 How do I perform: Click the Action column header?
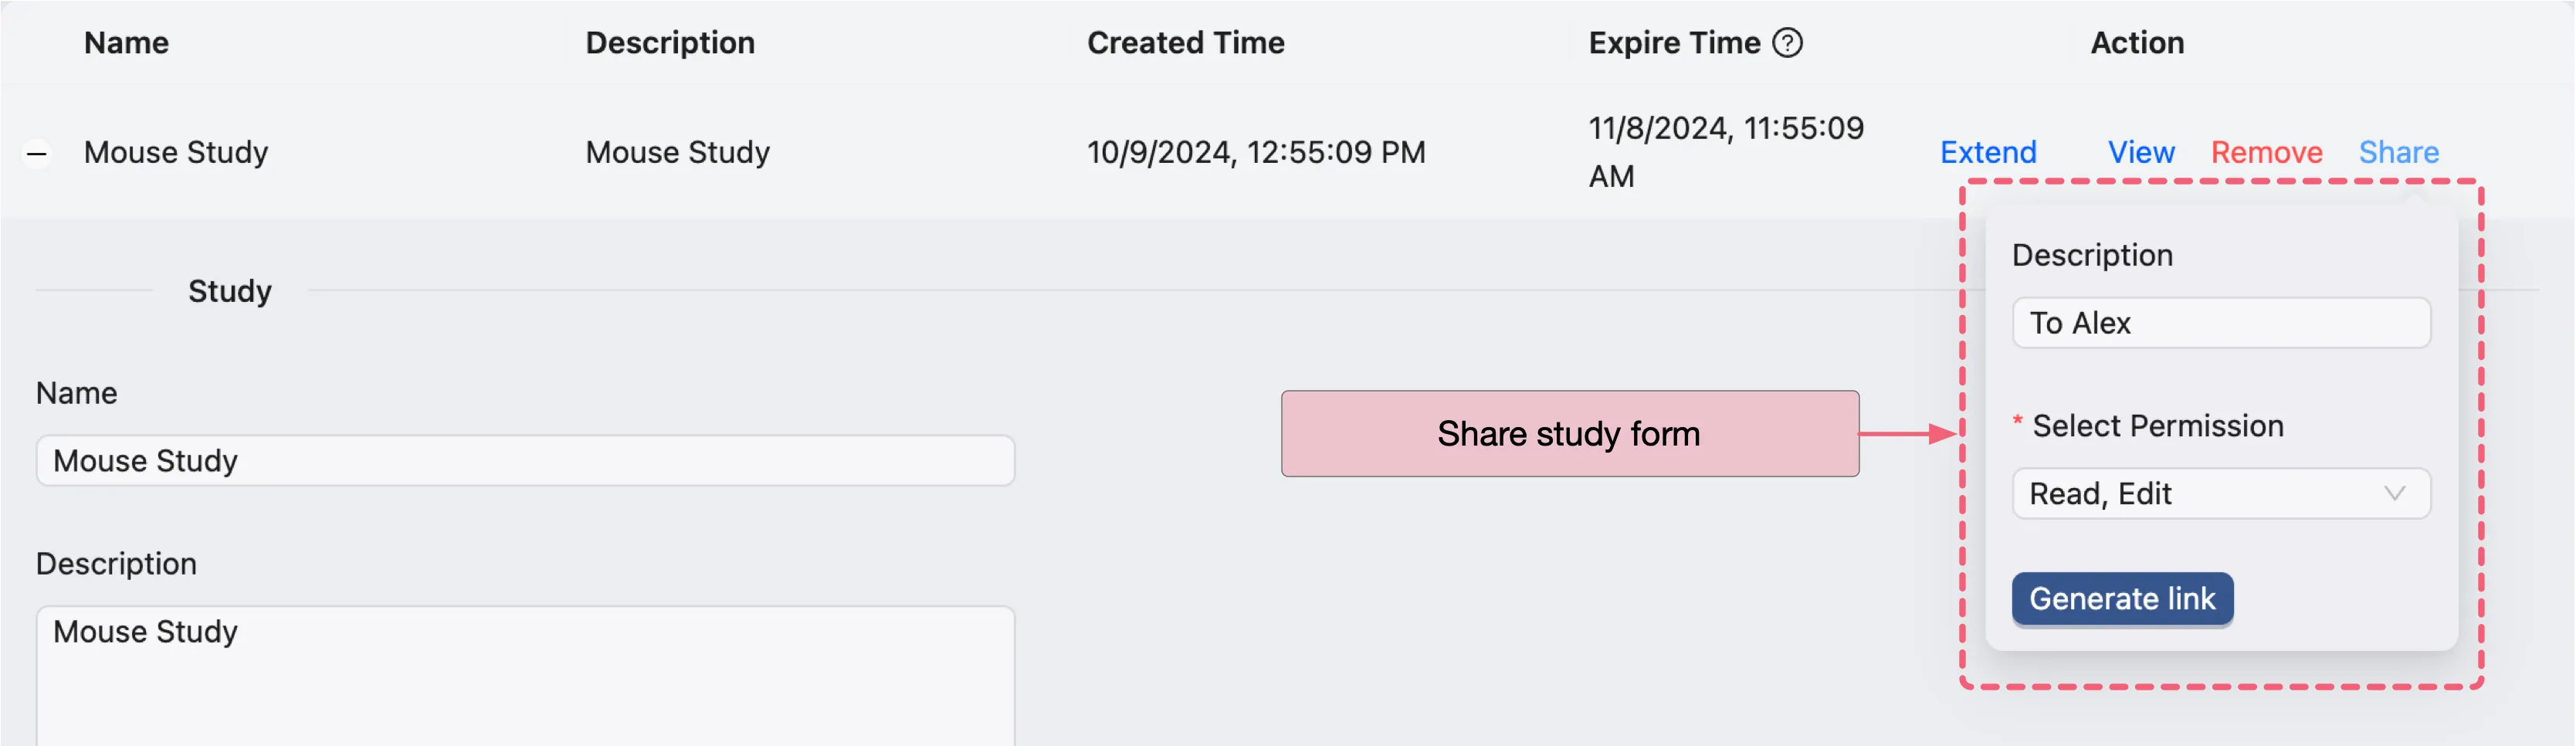point(2137,43)
